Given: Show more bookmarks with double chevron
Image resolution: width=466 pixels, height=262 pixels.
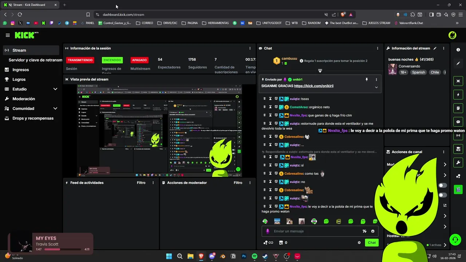Looking at the screenshot, I should pos(457,23).
